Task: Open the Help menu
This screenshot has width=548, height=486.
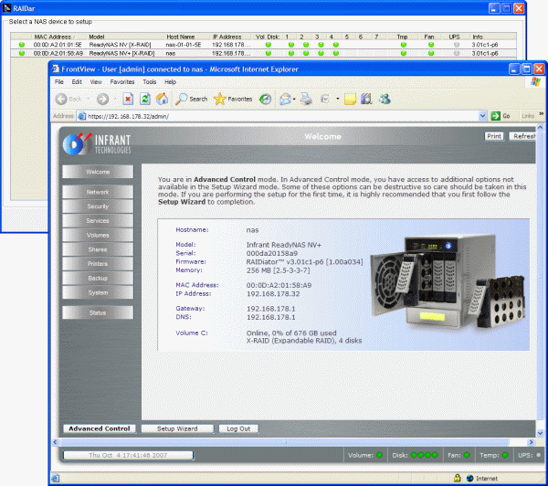Action: (170, 82)
